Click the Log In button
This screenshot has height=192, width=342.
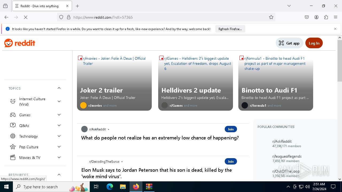314,43
